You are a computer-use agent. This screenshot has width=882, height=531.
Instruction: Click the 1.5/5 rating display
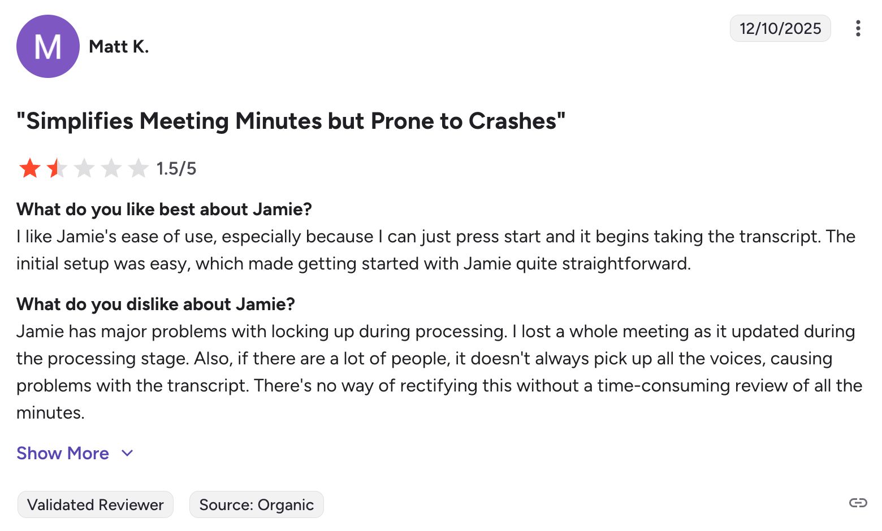pos(176,168)
